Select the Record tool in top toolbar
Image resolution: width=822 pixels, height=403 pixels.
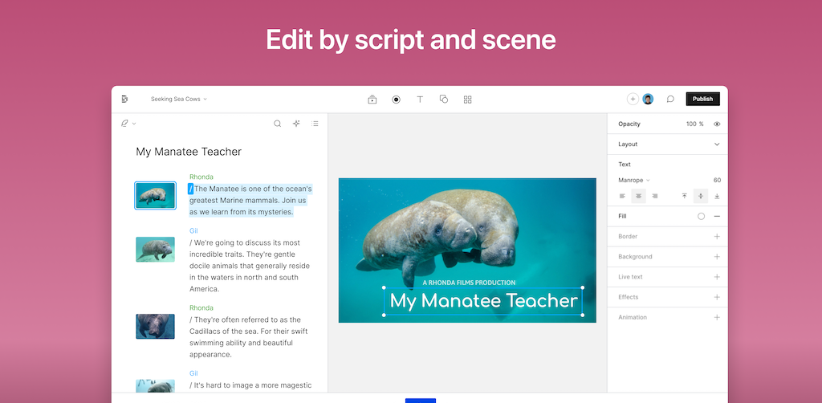click(396, 100)
